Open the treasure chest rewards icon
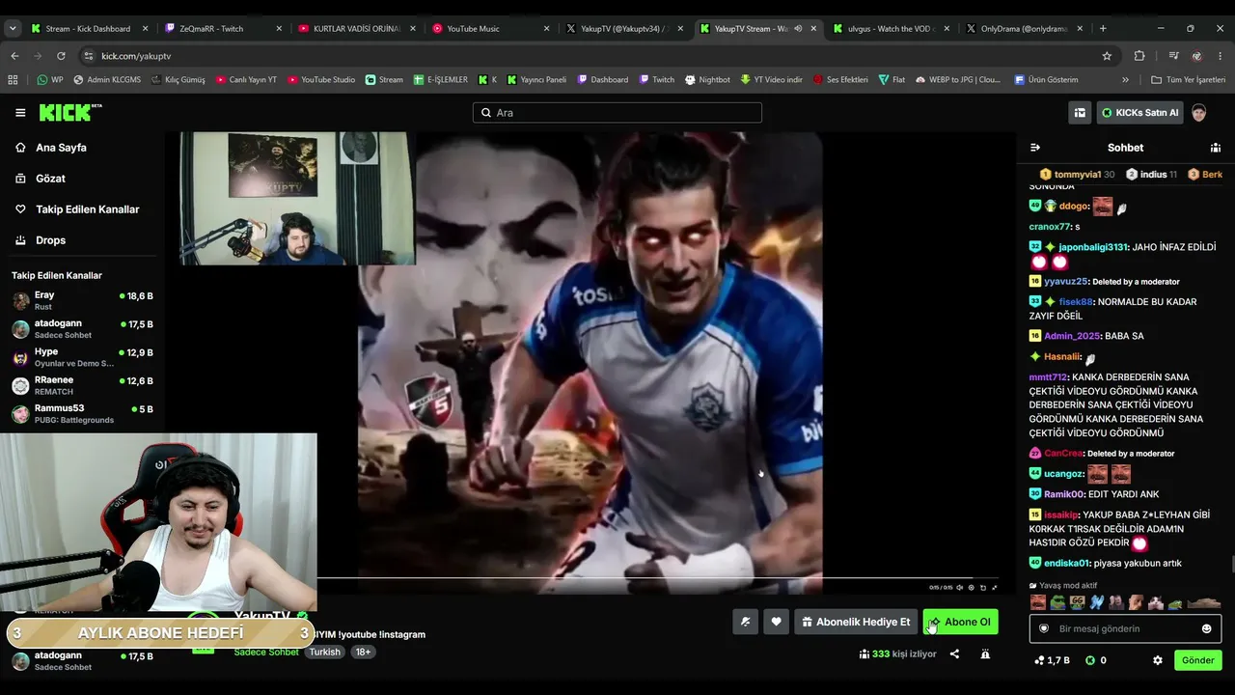This screenshot has height=695, width=1235. click(x=1080, y=113)
